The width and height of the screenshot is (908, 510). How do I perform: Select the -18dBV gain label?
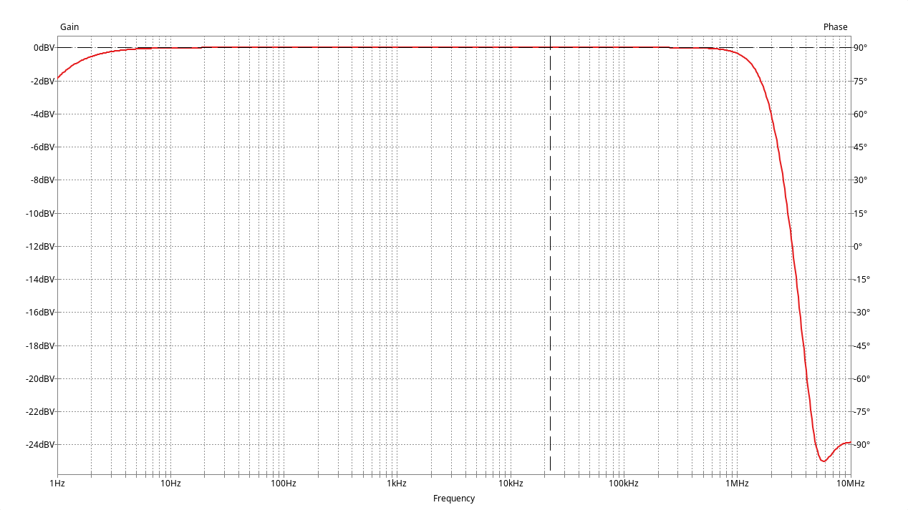pyautogui.click(x=40, y=345)
